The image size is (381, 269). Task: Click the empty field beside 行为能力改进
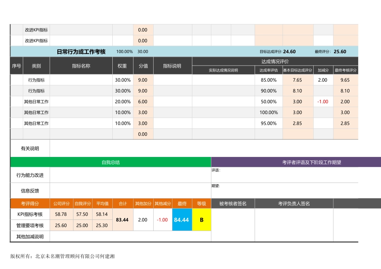[130, 175]
